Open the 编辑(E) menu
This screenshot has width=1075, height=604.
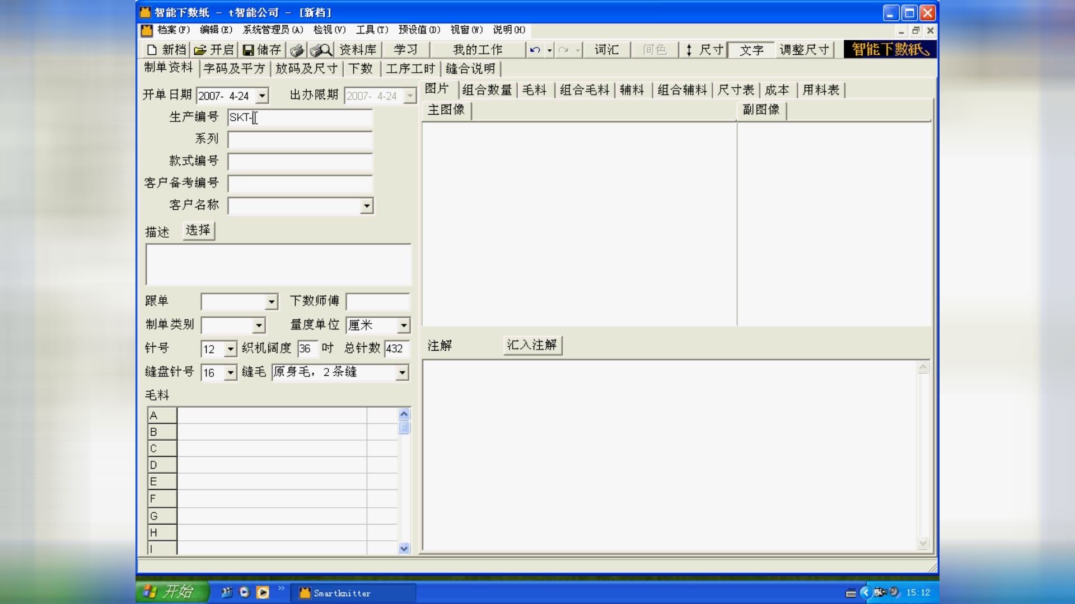216,30
